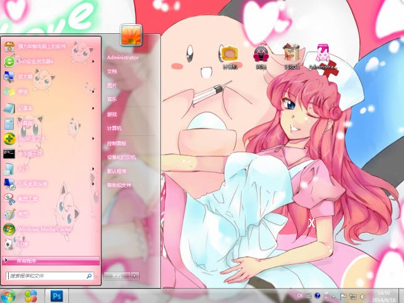The width and height of the screenshot is (404, 303).
Task: Open Notepad (记事本) icon
Action: (x=9, y=108)
